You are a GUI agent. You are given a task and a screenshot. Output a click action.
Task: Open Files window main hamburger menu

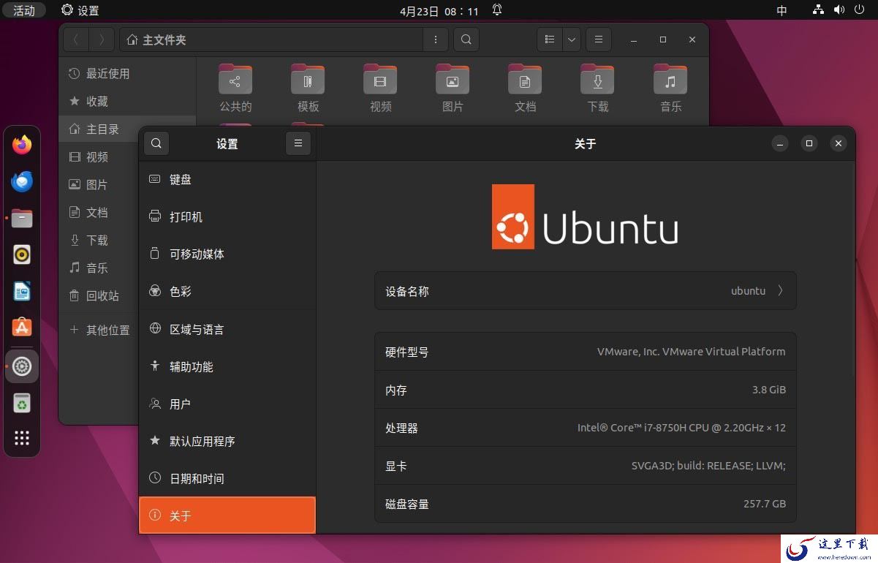coord(598,39)
